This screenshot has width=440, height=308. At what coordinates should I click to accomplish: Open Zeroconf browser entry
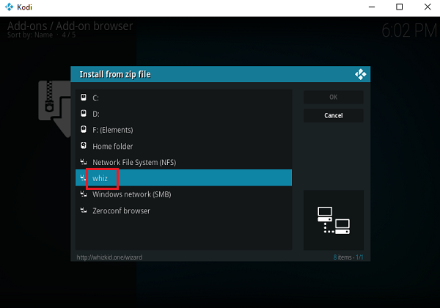point(183,210)
